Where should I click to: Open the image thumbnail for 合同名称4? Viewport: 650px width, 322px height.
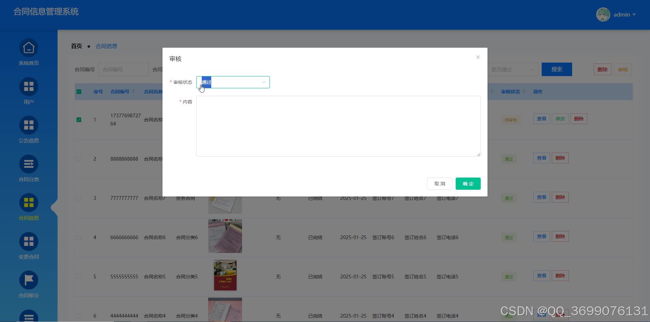click(x=225, y=310)
